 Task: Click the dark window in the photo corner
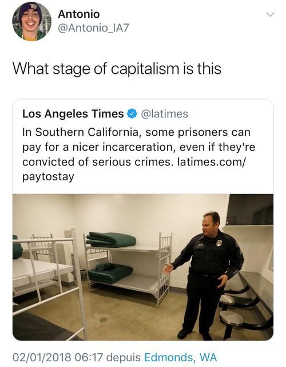click(249, 210)
